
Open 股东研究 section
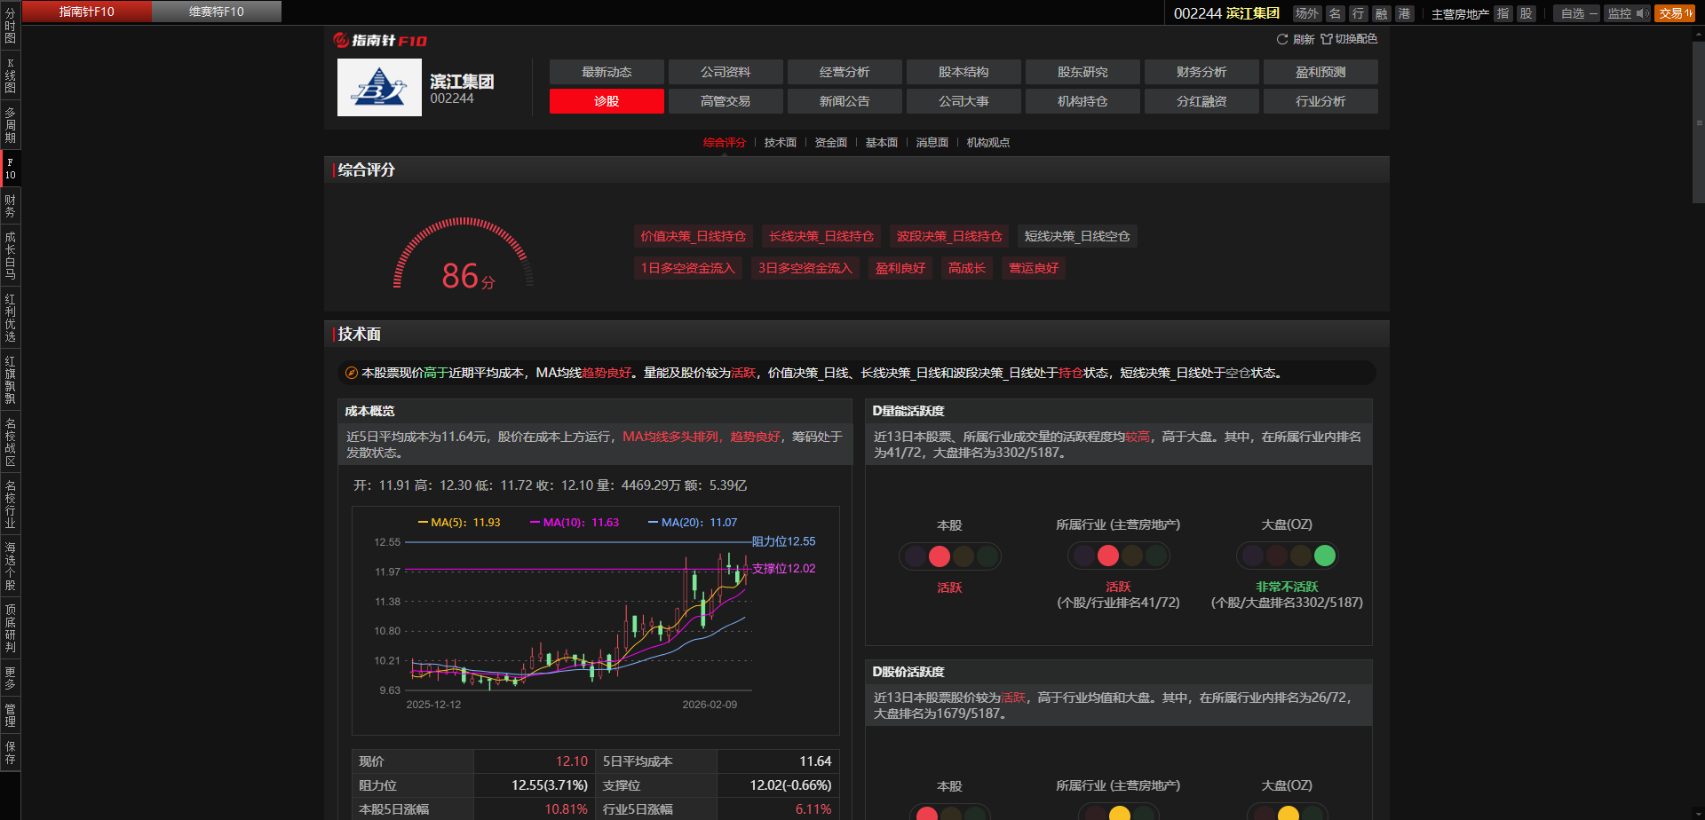[1082, 72]
